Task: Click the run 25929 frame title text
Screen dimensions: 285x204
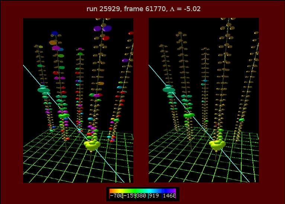Action: (143, 9)
